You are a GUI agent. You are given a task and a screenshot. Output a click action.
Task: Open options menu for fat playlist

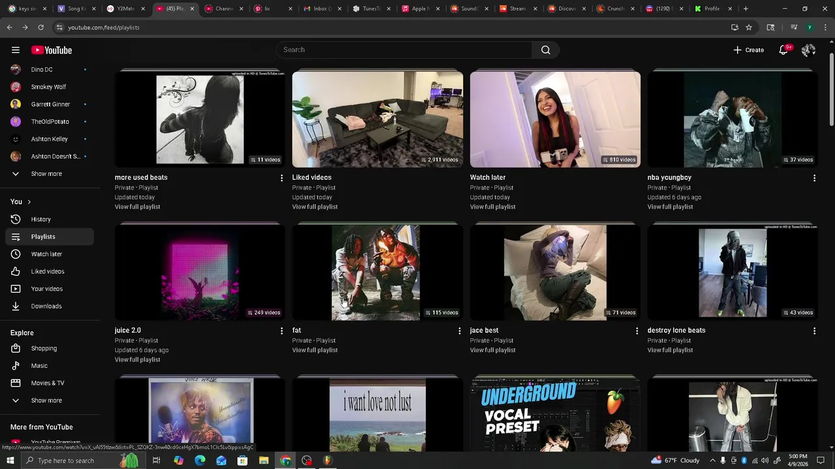click(x=459, y=331)
